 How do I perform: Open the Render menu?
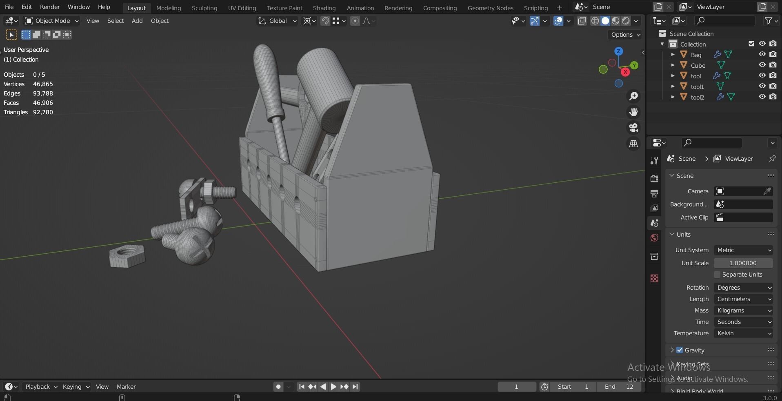click(x=50, y=7)
